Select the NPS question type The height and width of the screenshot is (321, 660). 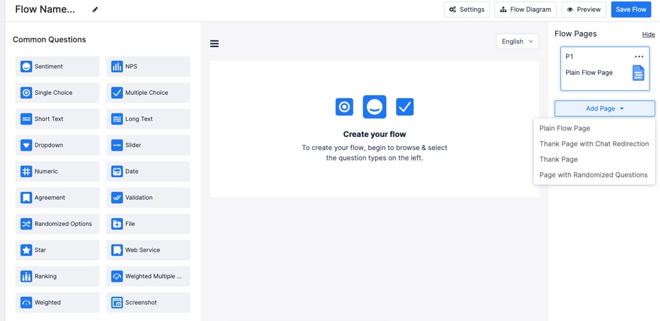tap(148, 66)
